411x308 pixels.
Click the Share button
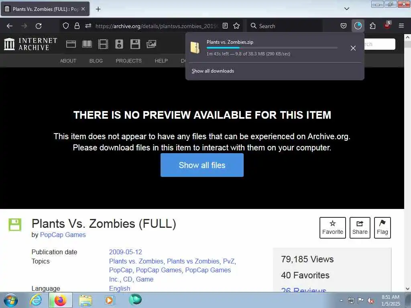click(360, 228)
